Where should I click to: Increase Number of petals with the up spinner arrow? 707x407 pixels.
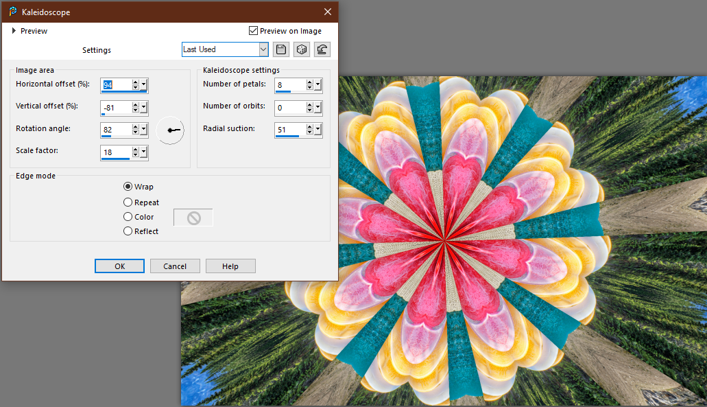click(310, 82)
